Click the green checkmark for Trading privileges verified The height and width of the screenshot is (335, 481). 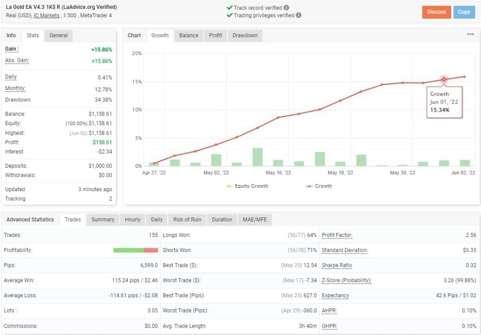point(229,15)
